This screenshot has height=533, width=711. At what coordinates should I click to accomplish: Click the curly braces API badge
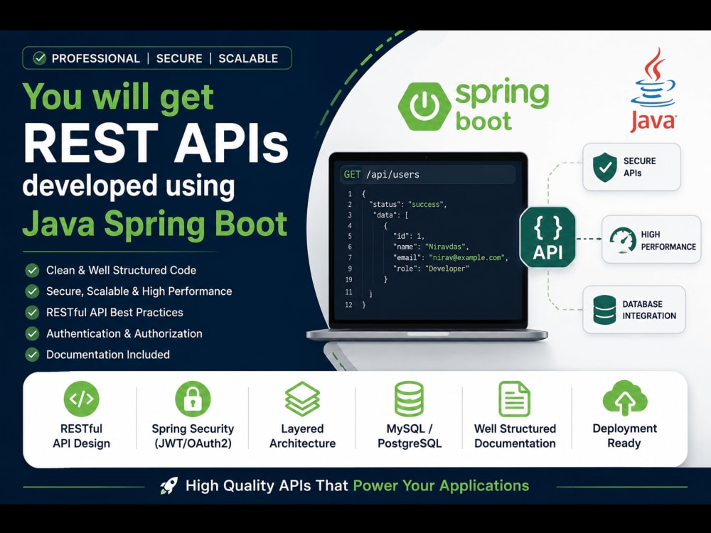click(547, 237)
